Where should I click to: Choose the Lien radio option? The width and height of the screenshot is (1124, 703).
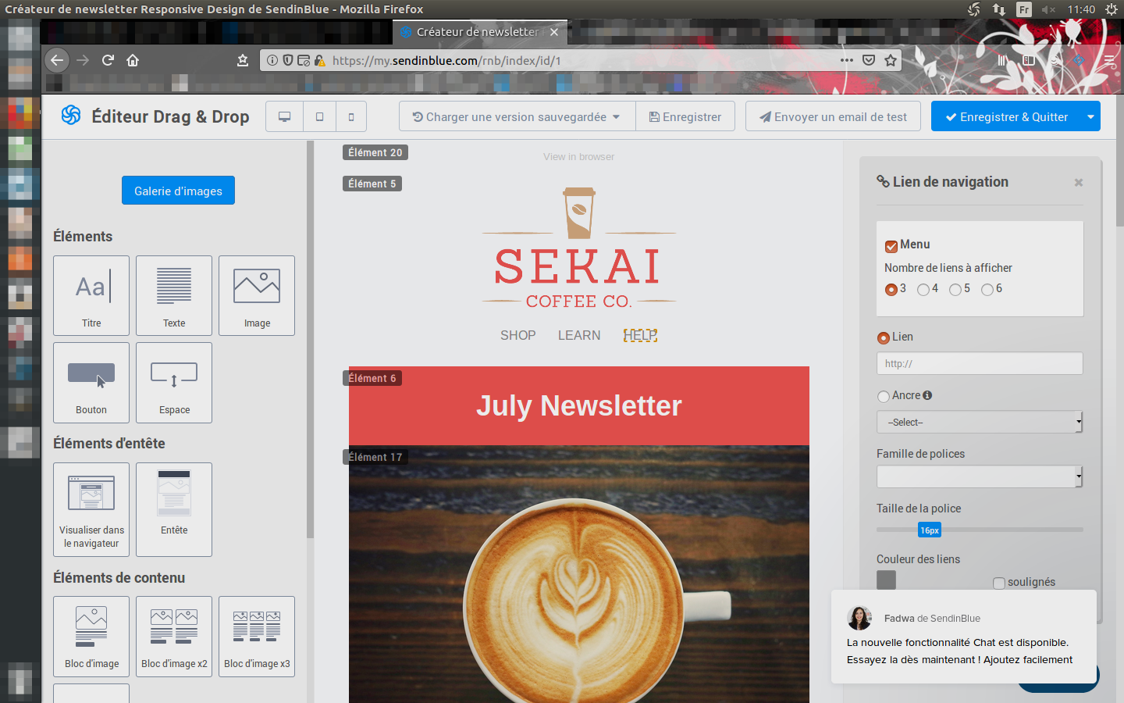tap(884, 337)
